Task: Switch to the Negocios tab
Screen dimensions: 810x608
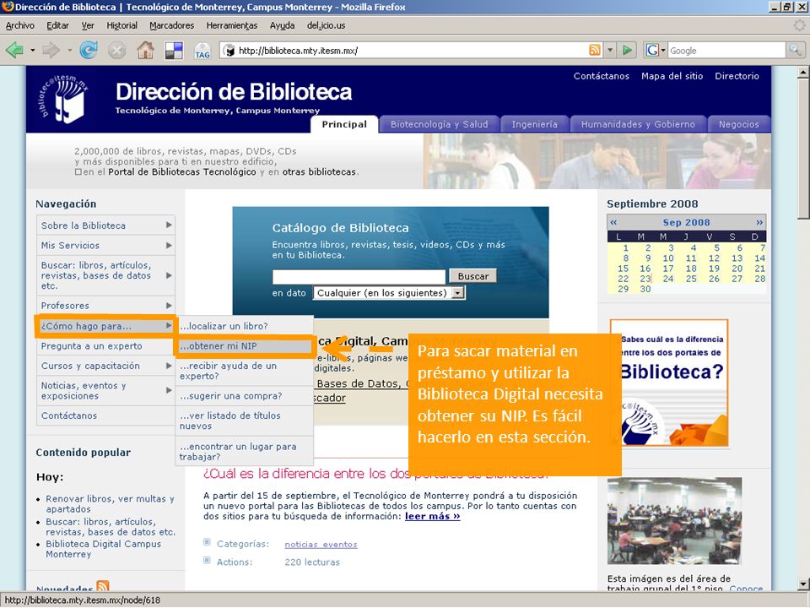Action: (739, 124)
